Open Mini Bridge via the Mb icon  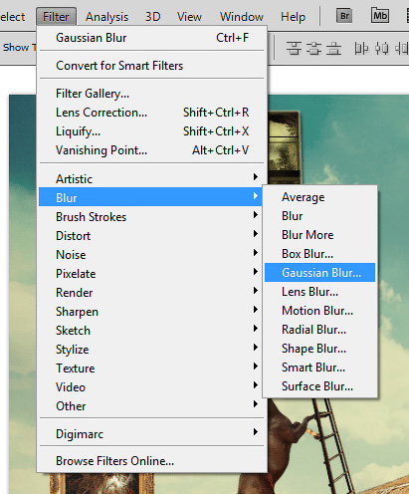(380, 15)
